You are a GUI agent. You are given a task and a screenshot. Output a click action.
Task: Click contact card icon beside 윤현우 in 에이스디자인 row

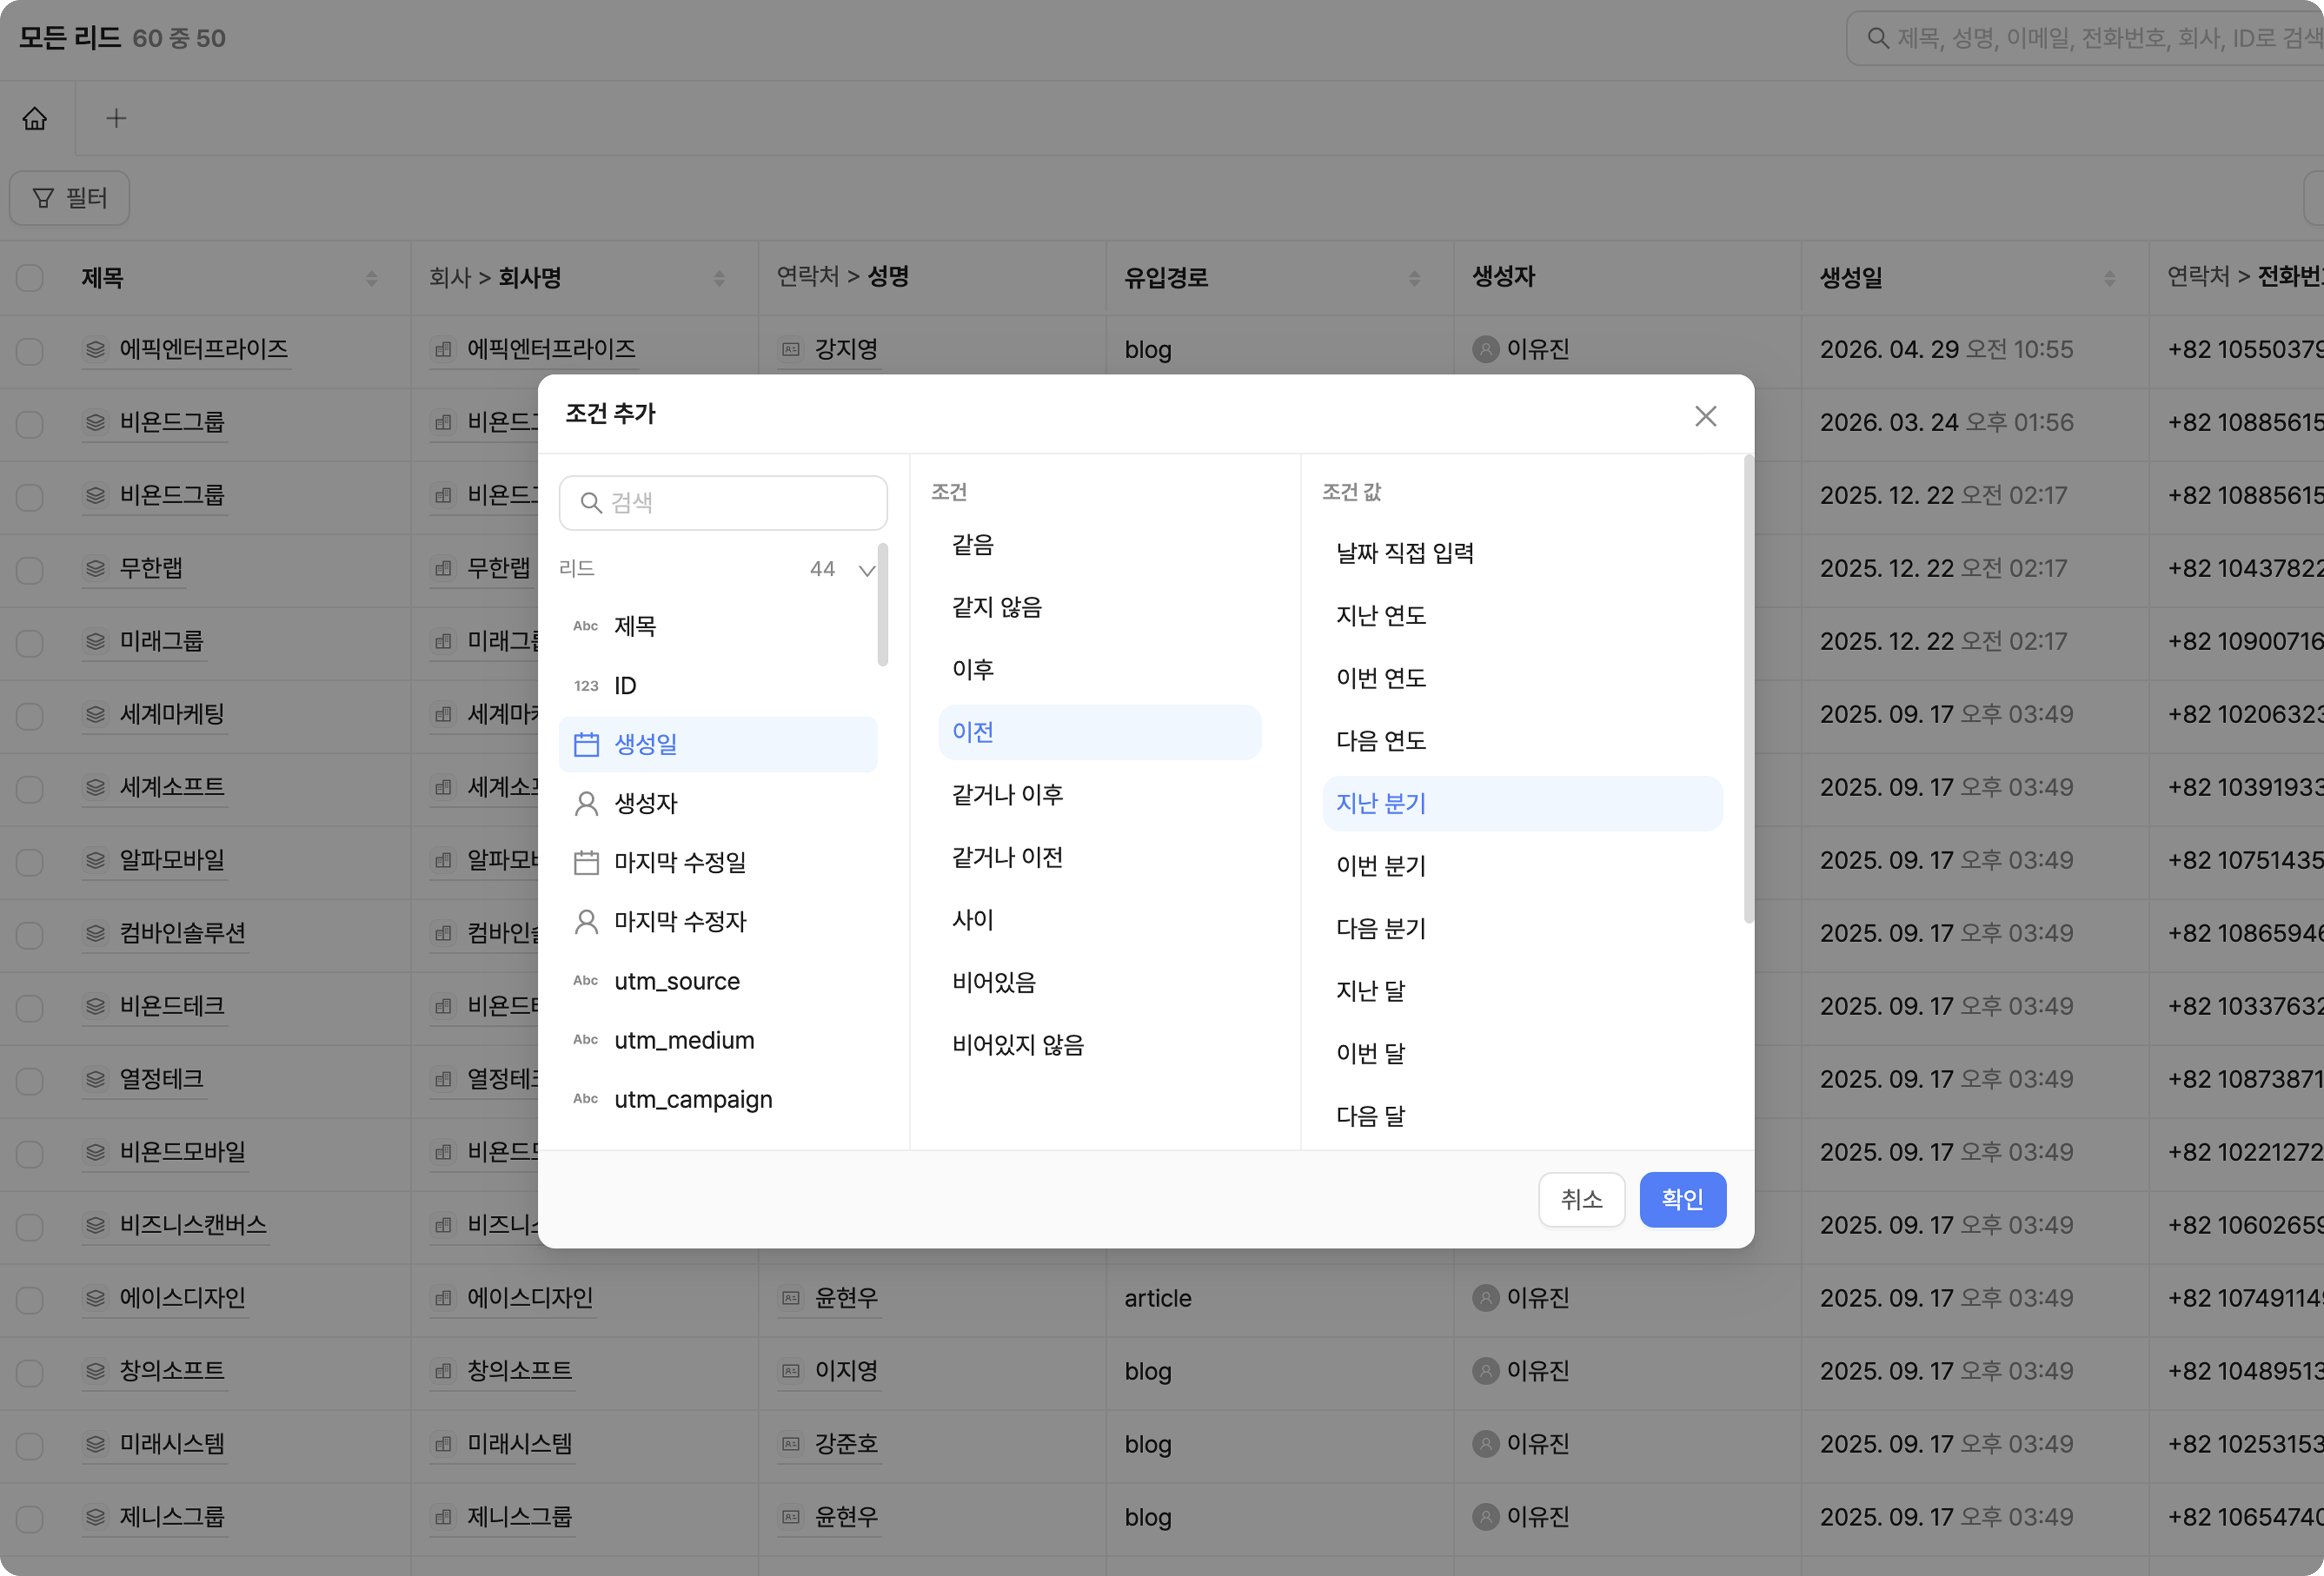click(x=790, y=1298)
